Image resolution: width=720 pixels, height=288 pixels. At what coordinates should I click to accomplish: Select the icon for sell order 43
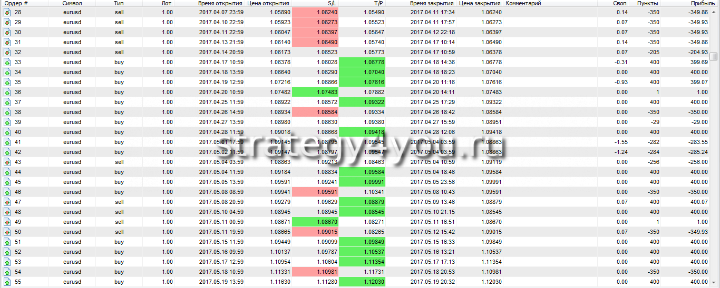7,162
